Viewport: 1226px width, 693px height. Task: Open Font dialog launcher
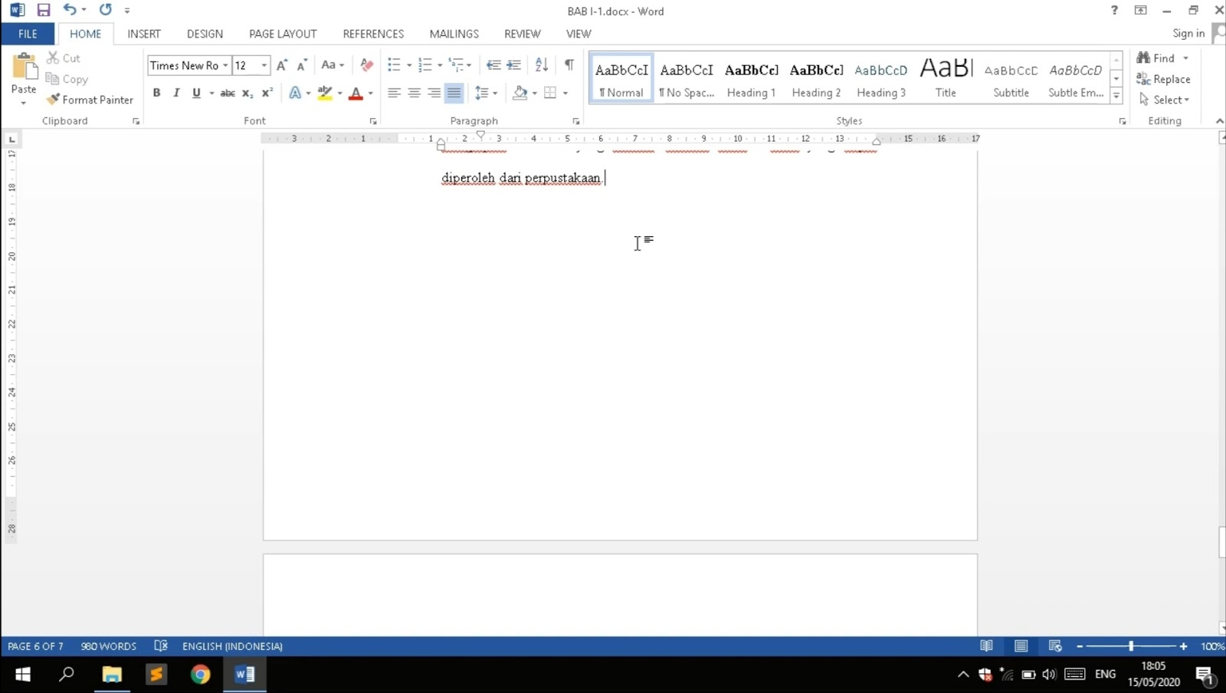tap(373, 121)
